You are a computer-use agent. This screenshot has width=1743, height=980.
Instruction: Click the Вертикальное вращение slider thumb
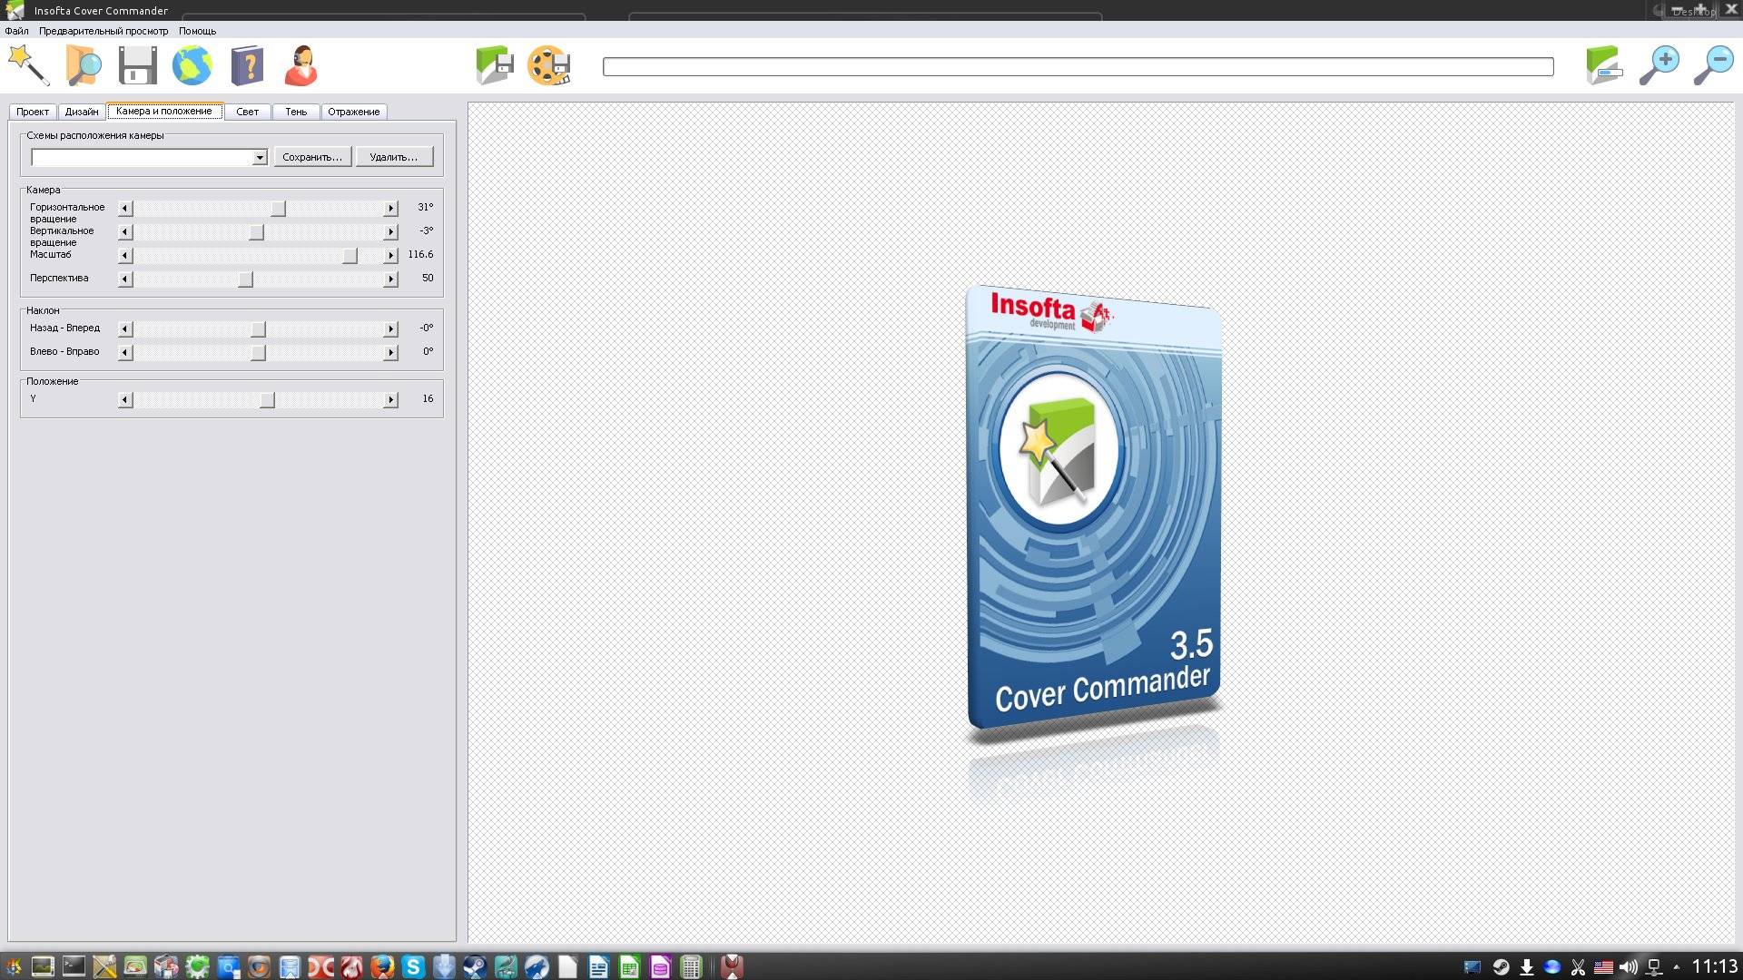[x=257, y=232]
